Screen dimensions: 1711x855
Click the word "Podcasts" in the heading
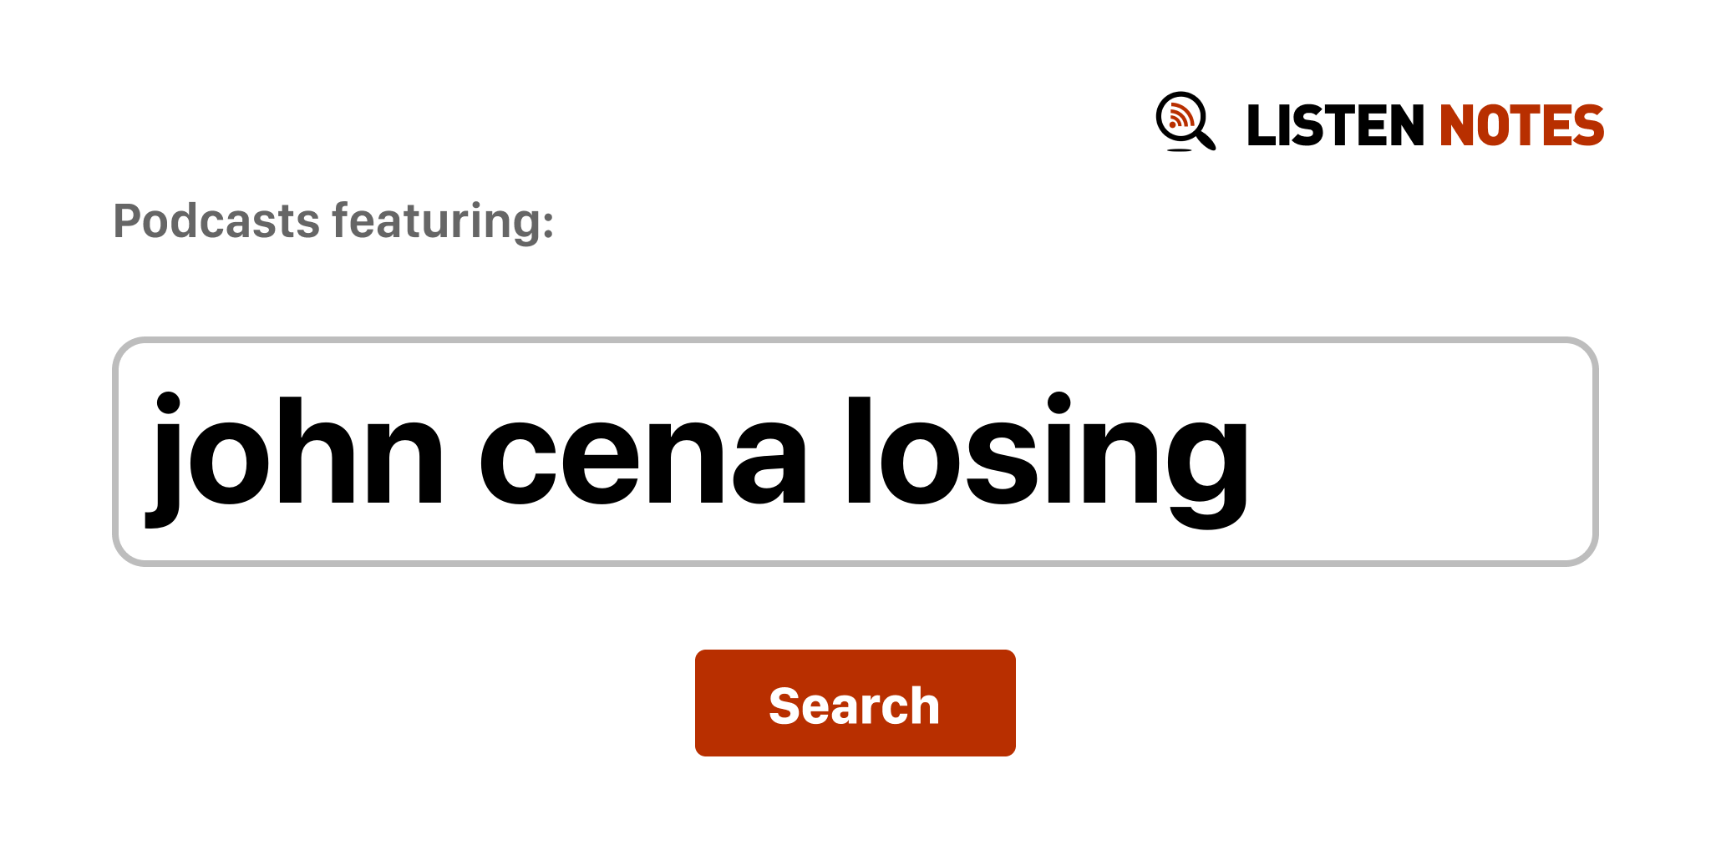(x=216, y=221)
